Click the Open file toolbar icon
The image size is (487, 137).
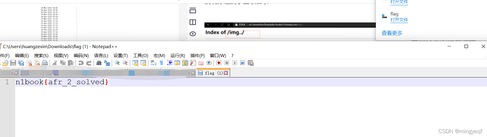tap(5, 63)
